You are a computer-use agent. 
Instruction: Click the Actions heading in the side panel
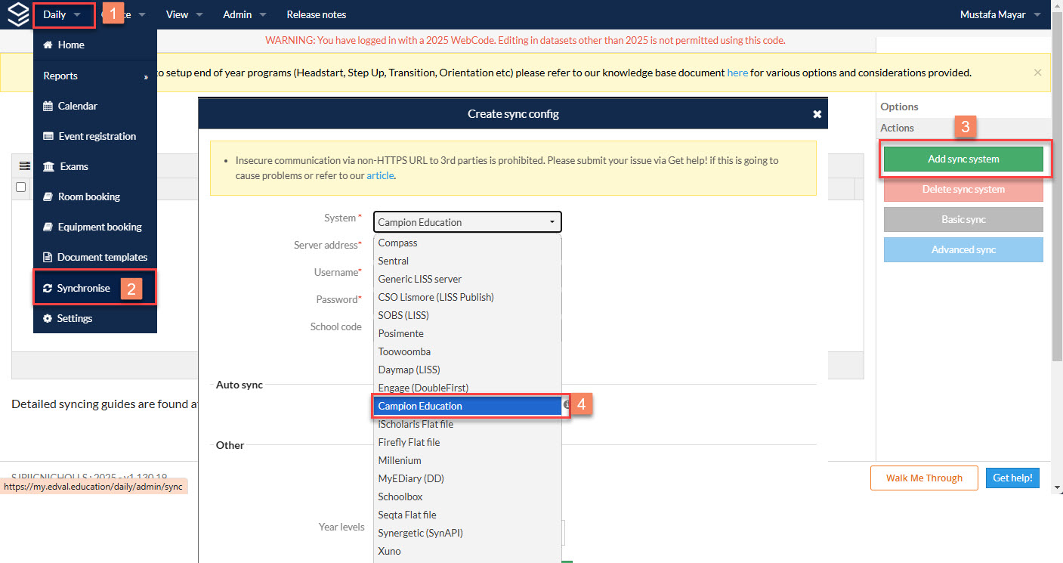[898, 128]
